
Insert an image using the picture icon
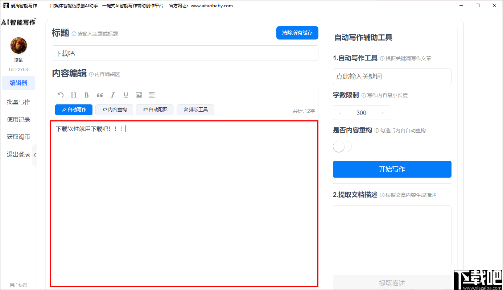click(139, 95)
